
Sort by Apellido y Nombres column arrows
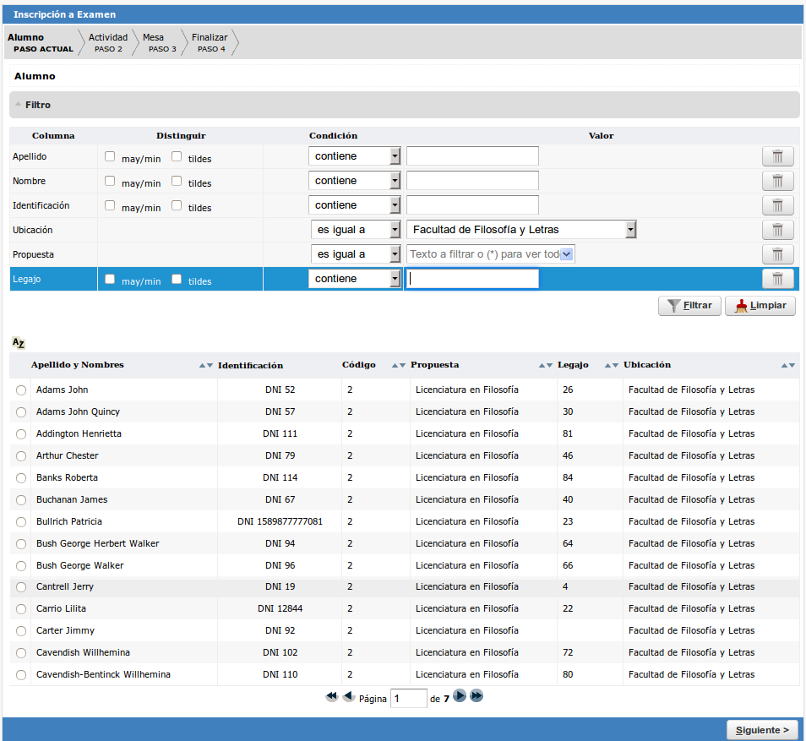pyautogui.click(x=206, y=365)
